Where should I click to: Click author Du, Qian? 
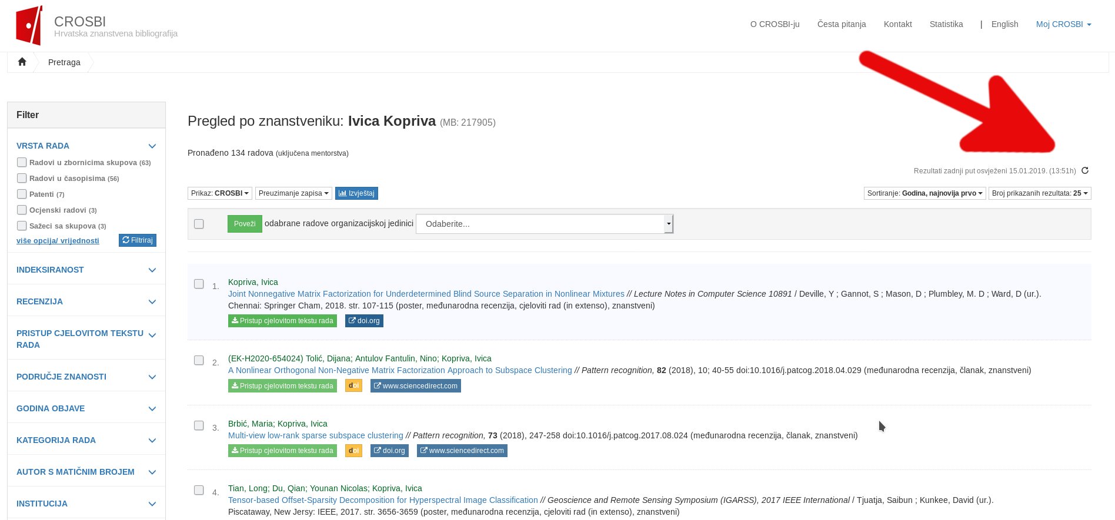[x=288, y=488]
